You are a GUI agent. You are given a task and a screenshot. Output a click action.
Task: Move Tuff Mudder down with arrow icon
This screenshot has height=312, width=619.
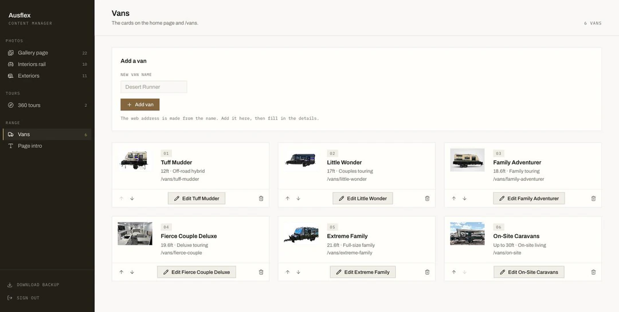[x=132, y=199]
